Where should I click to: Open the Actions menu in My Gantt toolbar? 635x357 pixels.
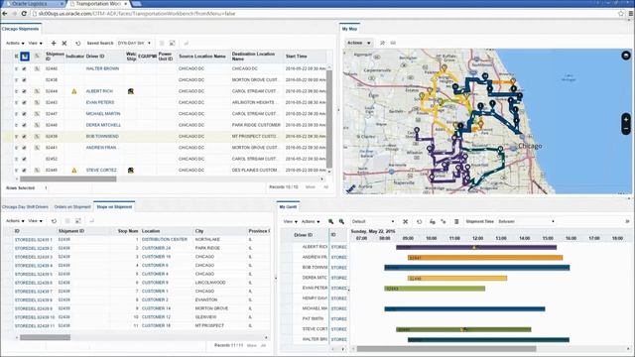pos(311,221)
